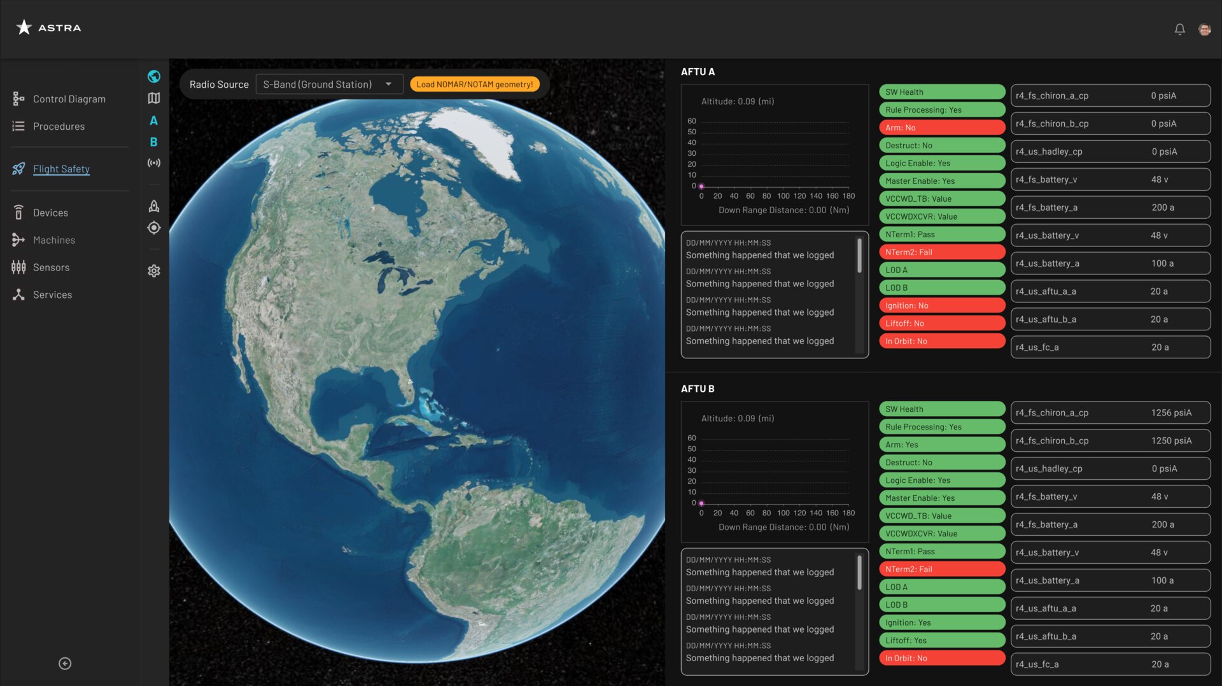Image resolution: width=1222 pixels, height=686 pixels.
Task: Select r4_fs_chiron_a_cp 1256 psiA field
Action: 1111,412
